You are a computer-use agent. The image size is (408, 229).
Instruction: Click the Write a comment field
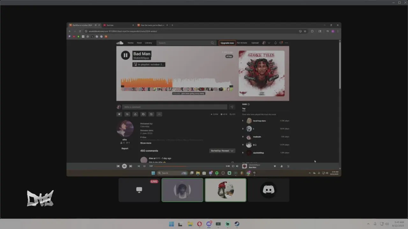[175, 107]
